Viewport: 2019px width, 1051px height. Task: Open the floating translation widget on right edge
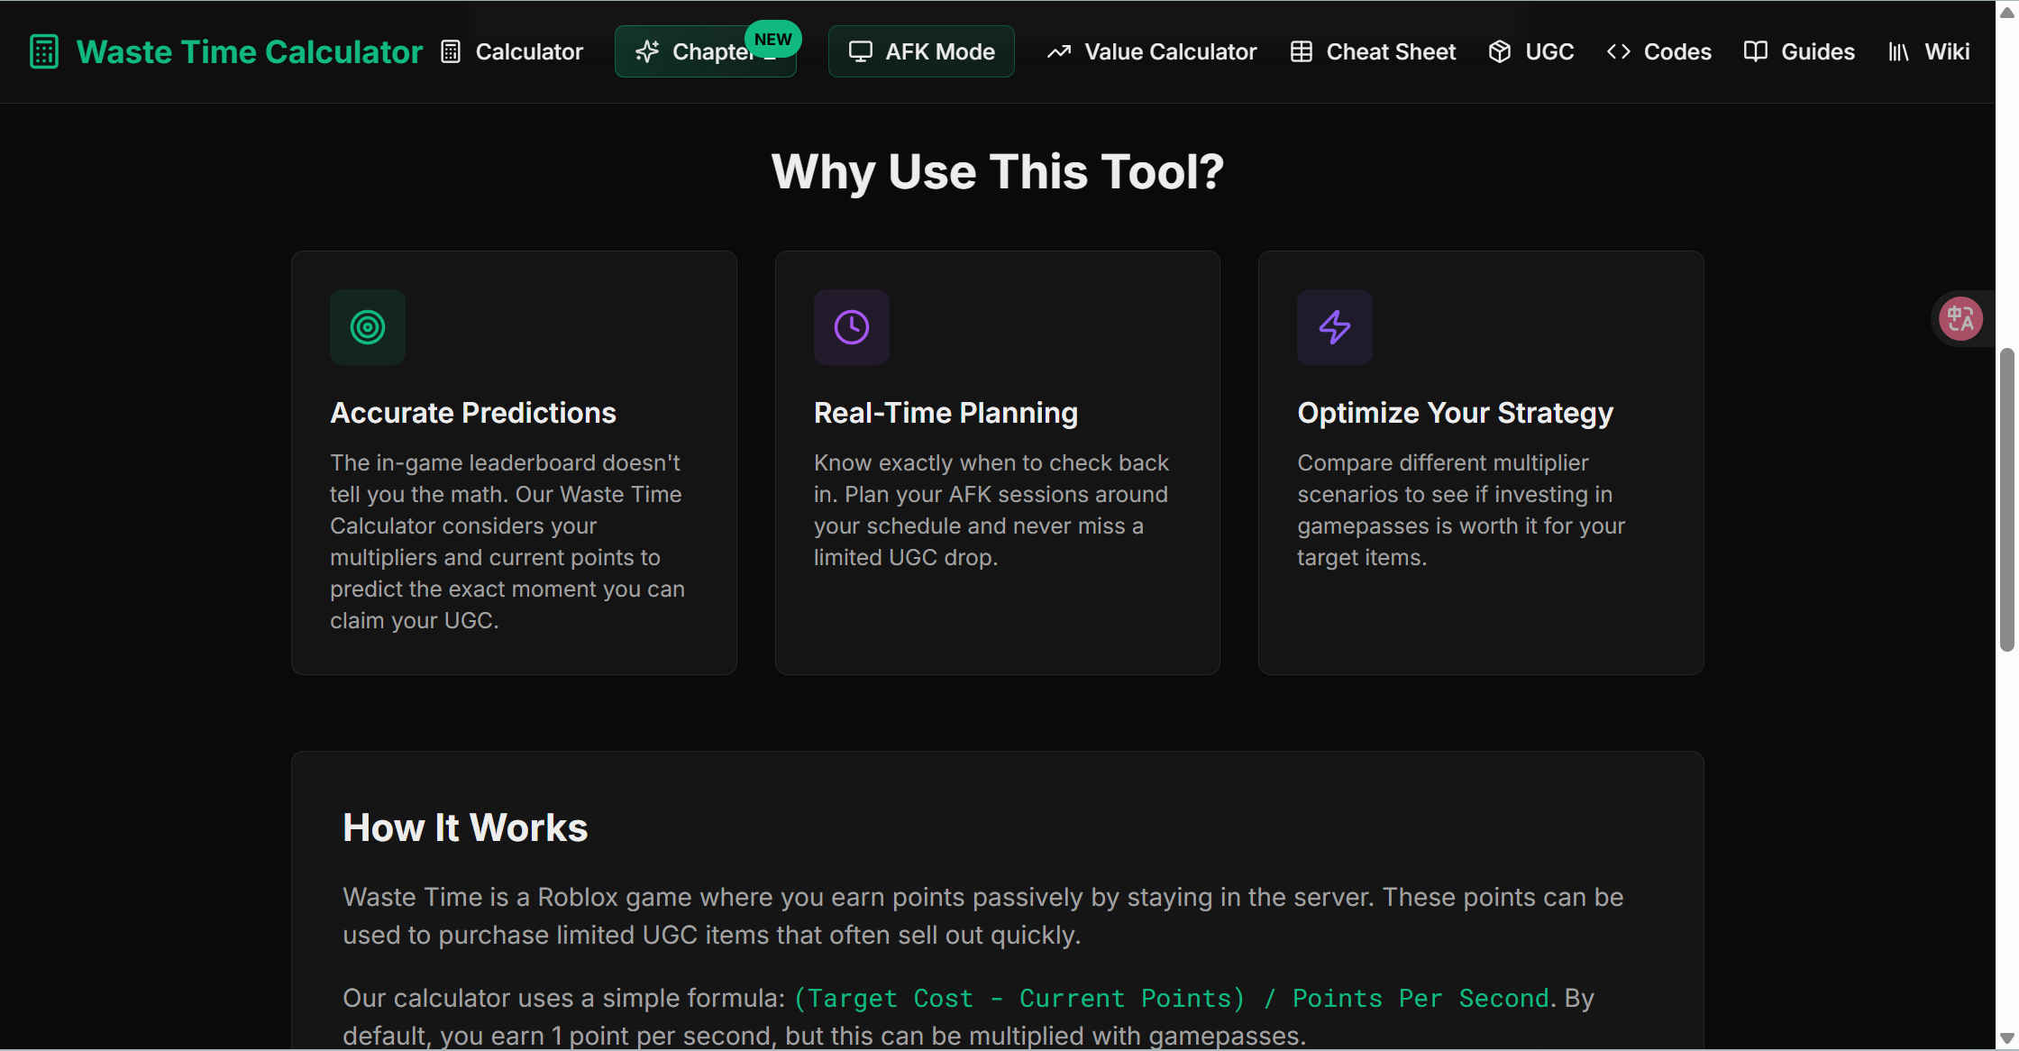tap(1961, 318)
